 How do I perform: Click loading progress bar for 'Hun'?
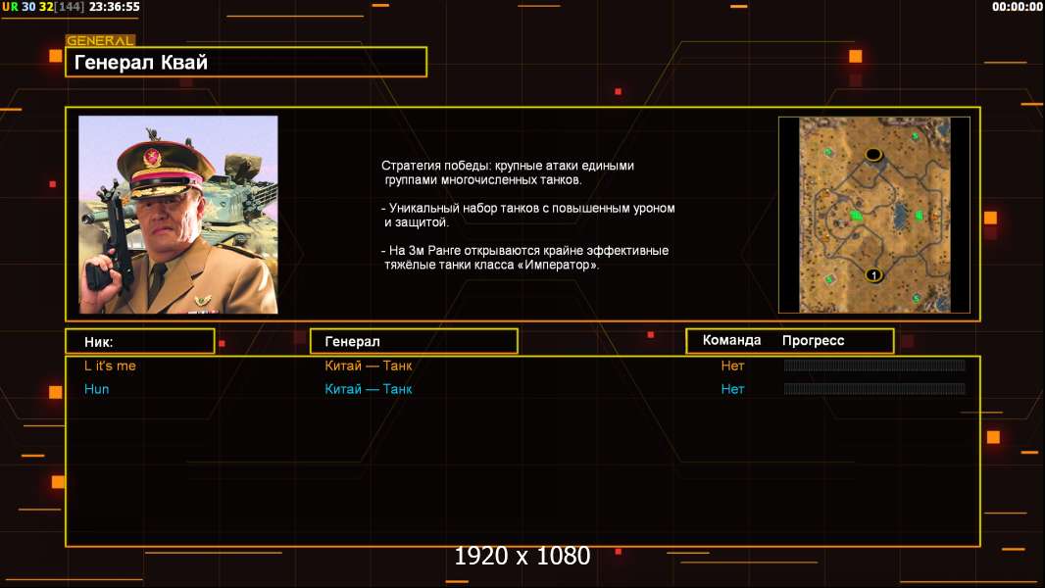click(x=873, y=389)
